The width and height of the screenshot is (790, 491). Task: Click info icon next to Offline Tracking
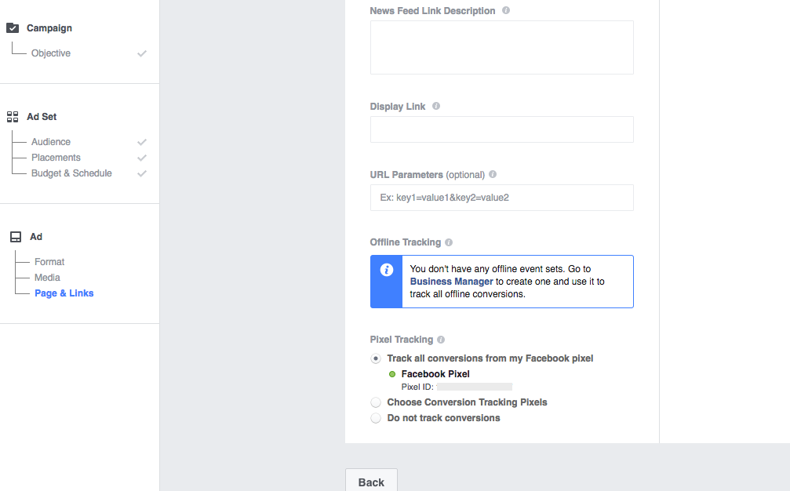click(x=449, y=243)
